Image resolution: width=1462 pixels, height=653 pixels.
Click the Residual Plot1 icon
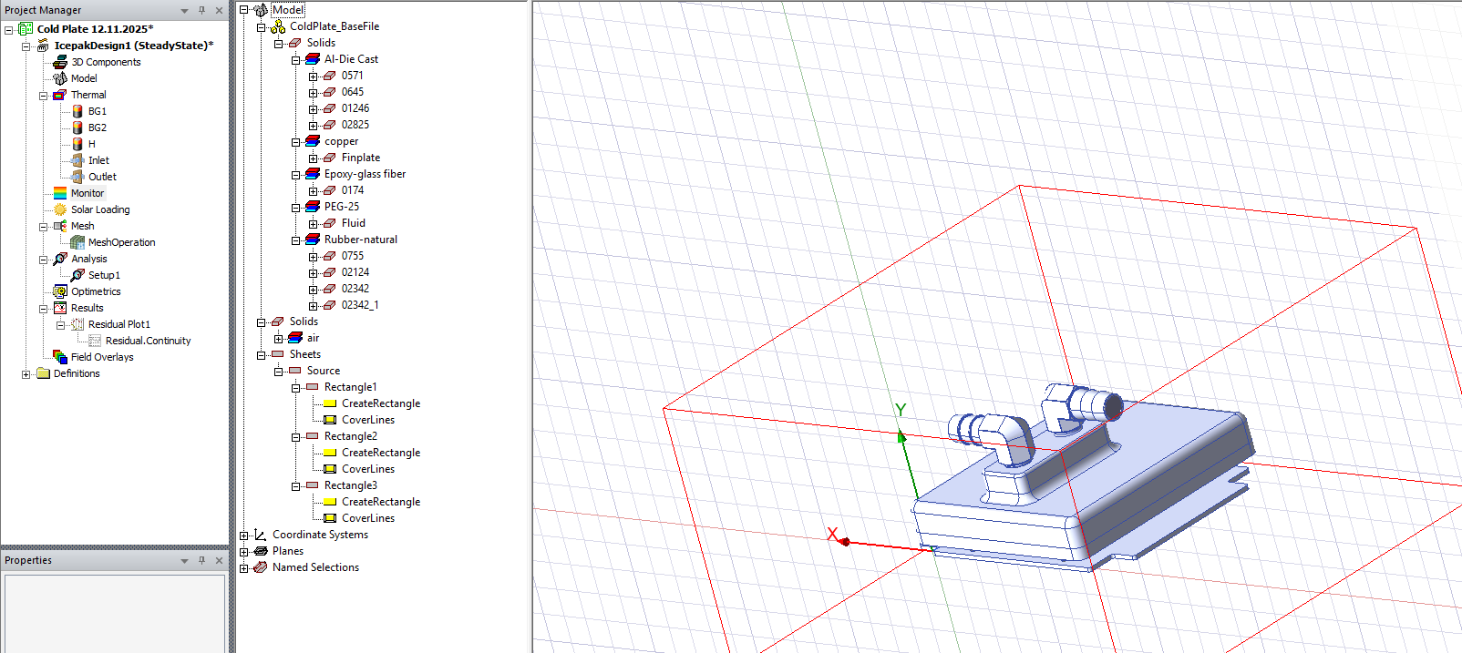[77, 324]
